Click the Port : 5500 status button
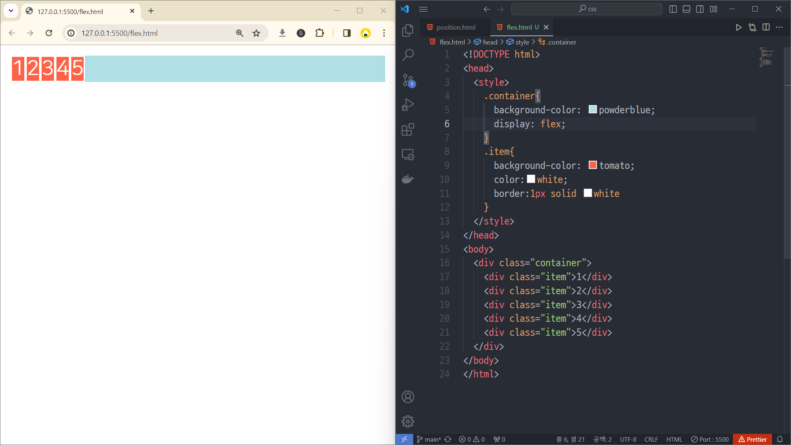Viewport: 791px width, 445px height. [x=710, y=439]
